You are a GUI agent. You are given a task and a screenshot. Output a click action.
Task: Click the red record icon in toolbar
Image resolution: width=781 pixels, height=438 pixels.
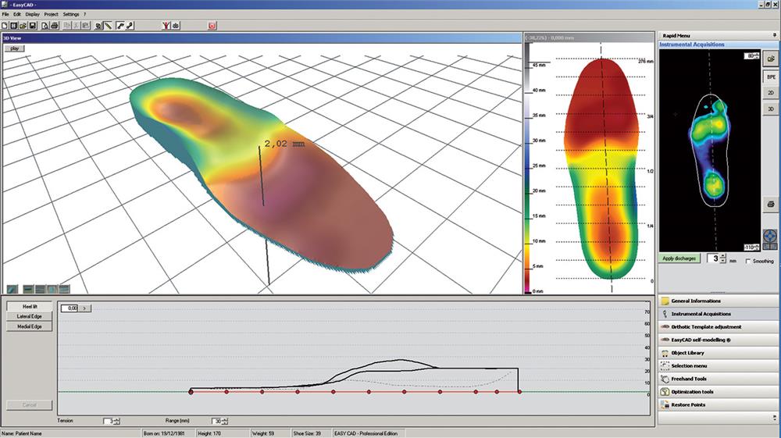click(212, 26)
